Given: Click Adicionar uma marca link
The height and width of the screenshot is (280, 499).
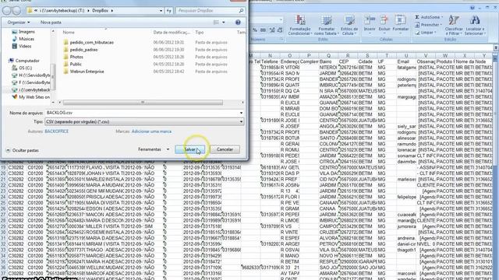Looking at the screenshot, I should [151, 131].
